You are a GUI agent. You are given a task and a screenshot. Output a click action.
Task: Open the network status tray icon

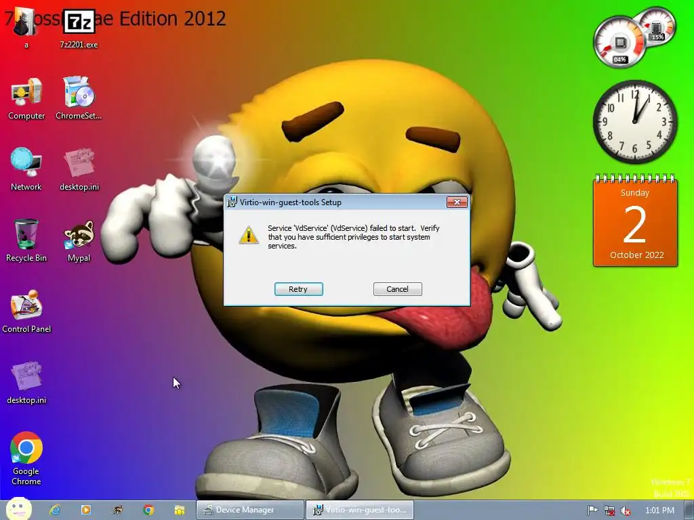(x=609, y=511)
